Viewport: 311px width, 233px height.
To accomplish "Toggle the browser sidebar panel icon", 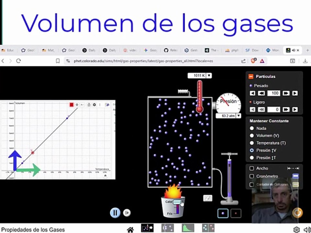I will pyautogui.click(x=293, y=61).
